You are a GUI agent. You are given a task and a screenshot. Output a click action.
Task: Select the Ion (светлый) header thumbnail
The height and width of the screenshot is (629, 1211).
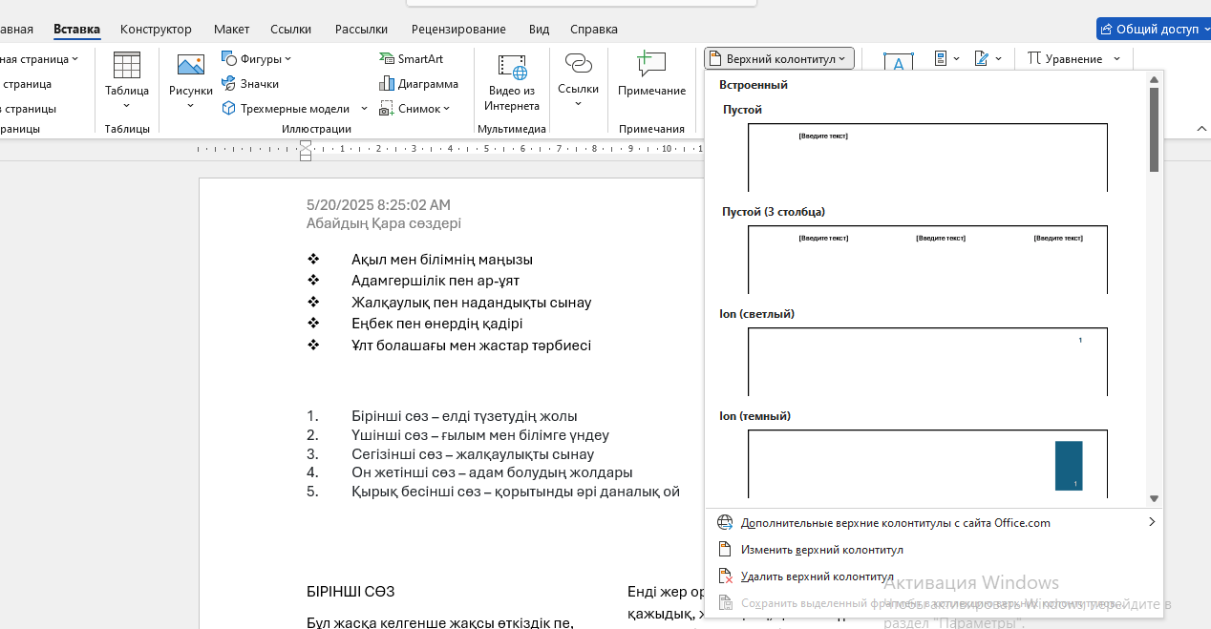pos(927,362)
